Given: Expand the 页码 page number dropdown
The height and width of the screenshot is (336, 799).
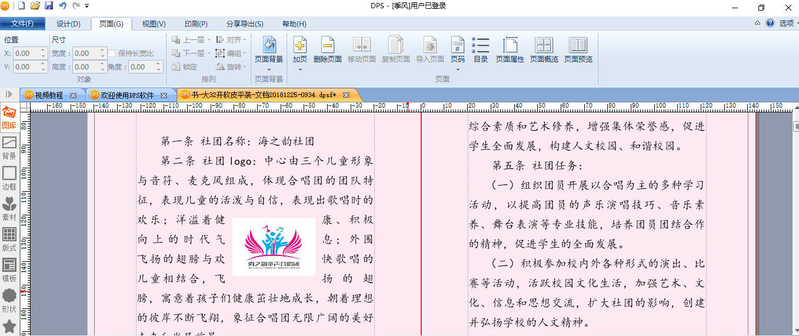Looking at the screenshot, I should tap(458, 69).
